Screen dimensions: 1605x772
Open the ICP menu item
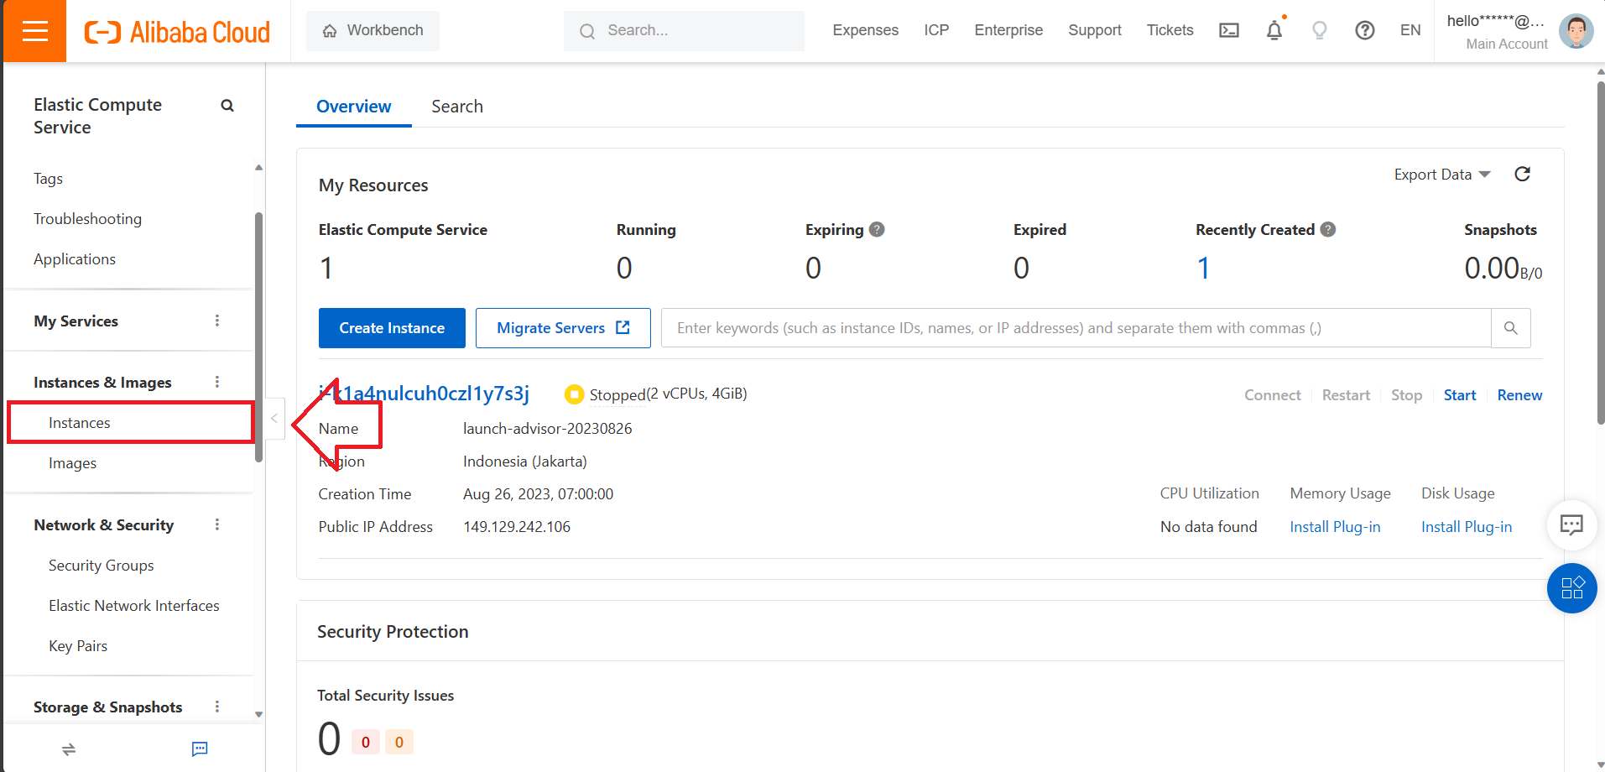936,30
